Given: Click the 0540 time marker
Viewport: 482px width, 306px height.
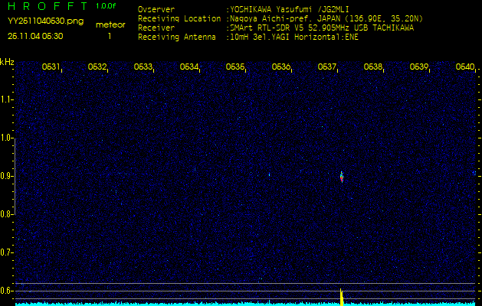Looking at the screenshot, I should pos(465,67).
